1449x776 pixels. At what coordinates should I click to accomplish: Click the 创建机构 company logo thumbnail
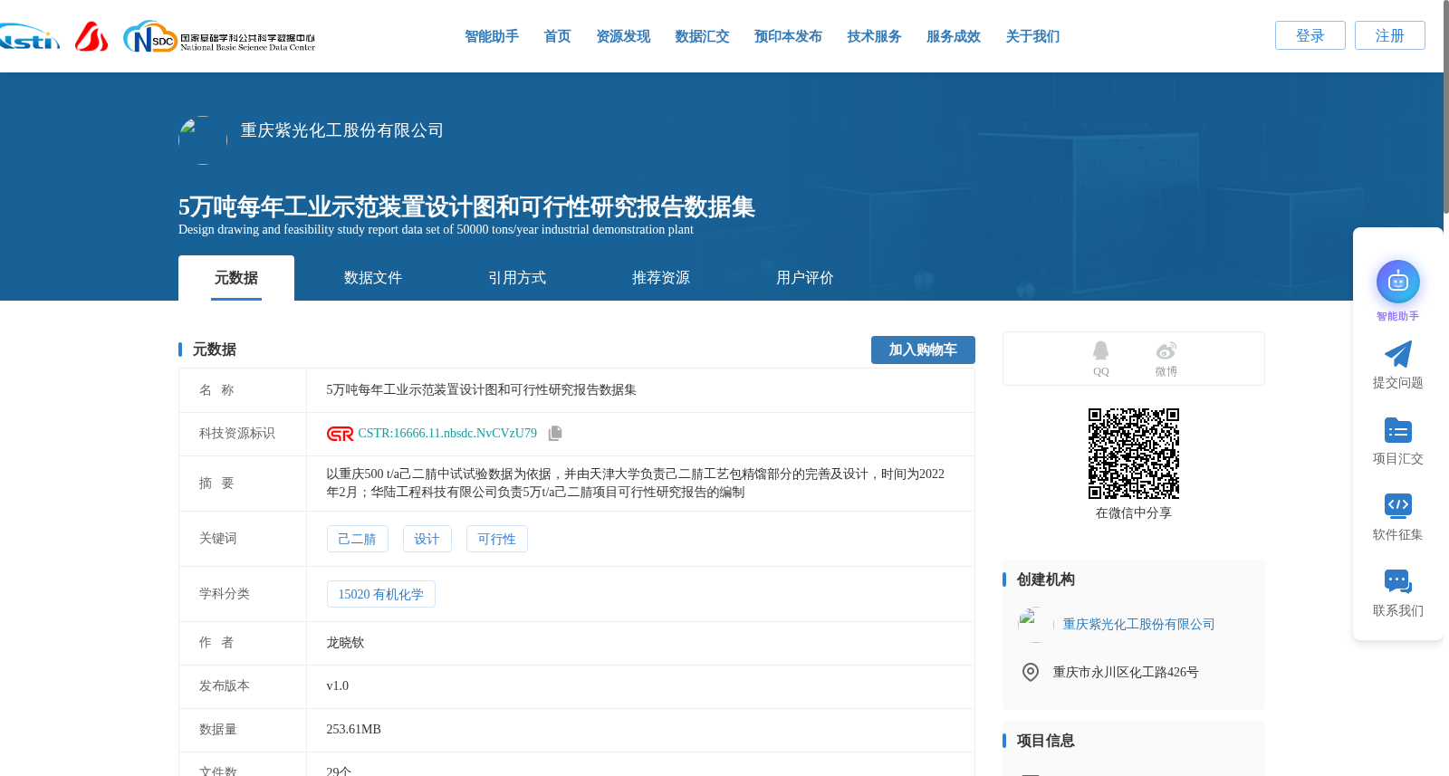pos(1036,625)
